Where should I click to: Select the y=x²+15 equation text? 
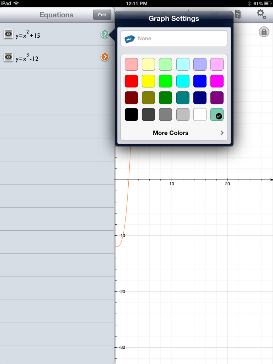pos(28,34)
